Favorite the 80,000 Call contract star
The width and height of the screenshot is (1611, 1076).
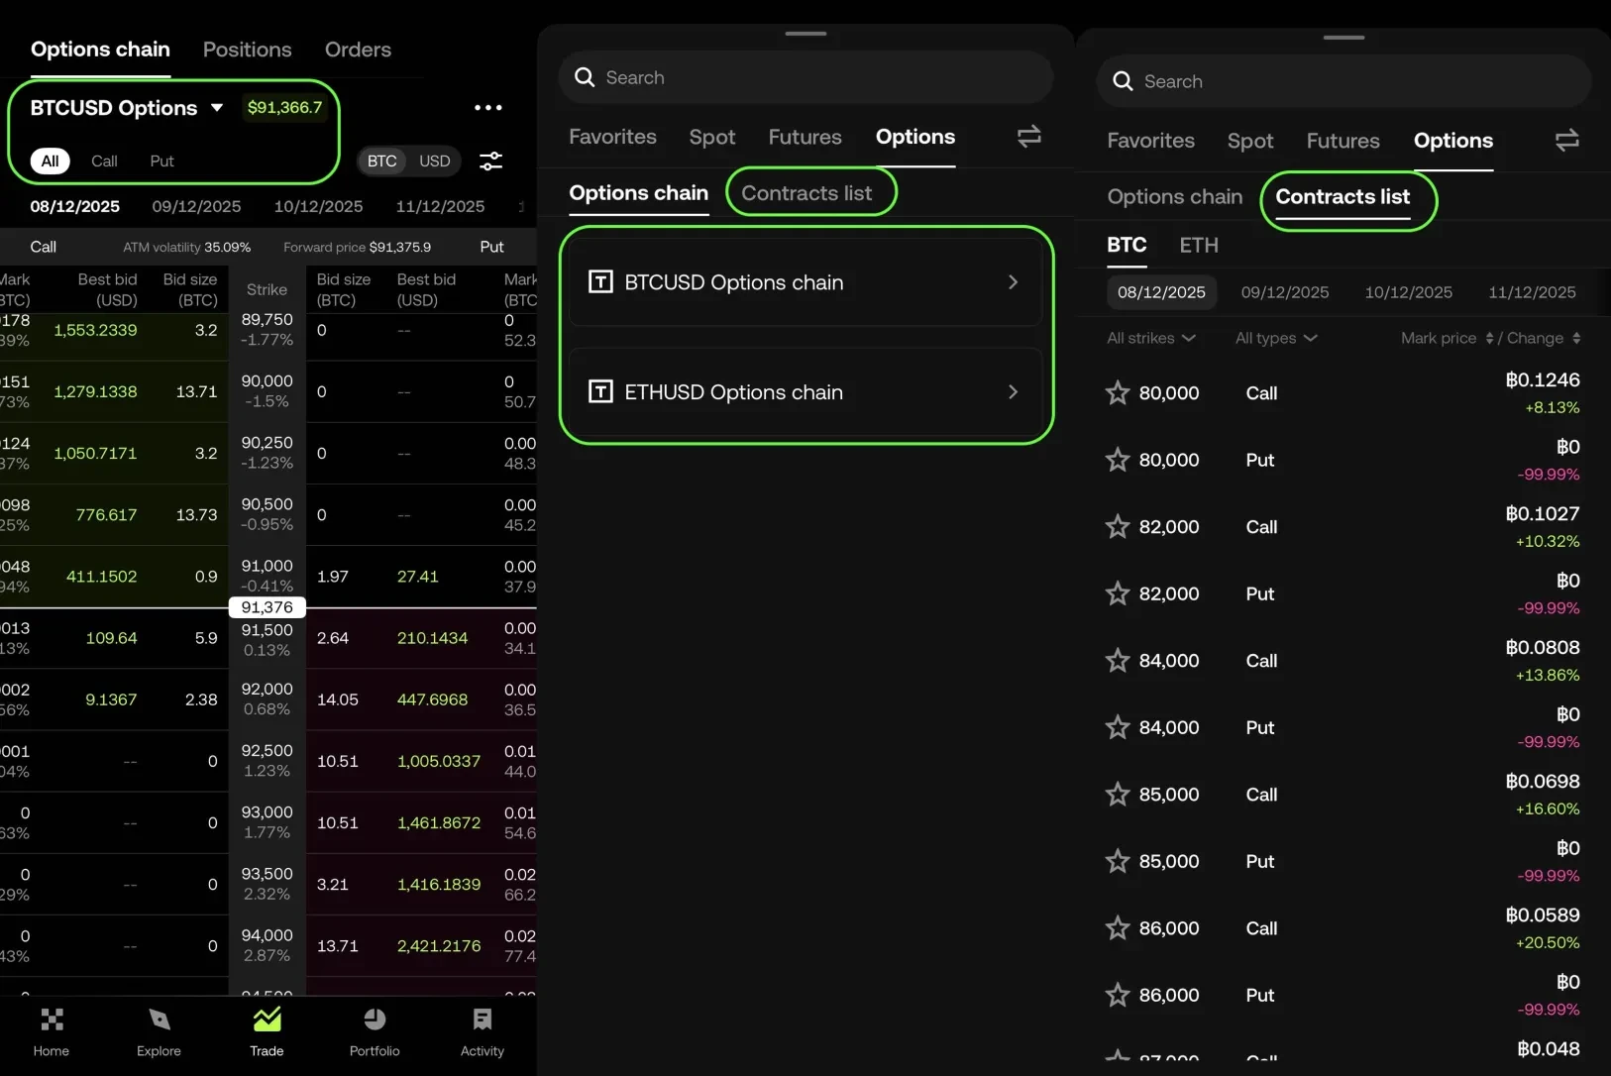(x=1118, y=393)
